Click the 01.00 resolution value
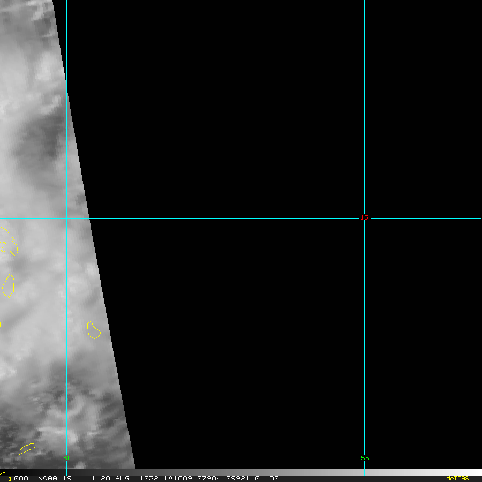Image resolution: width=482 pixels, height=482 pixels. point(267,478)
